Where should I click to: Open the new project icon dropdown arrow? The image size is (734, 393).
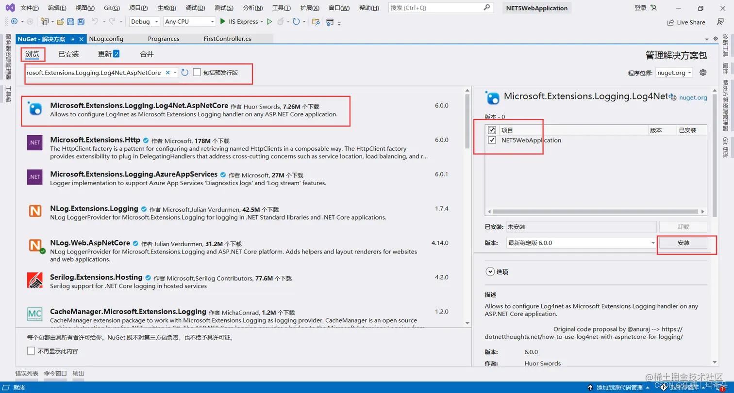point(52,22)
